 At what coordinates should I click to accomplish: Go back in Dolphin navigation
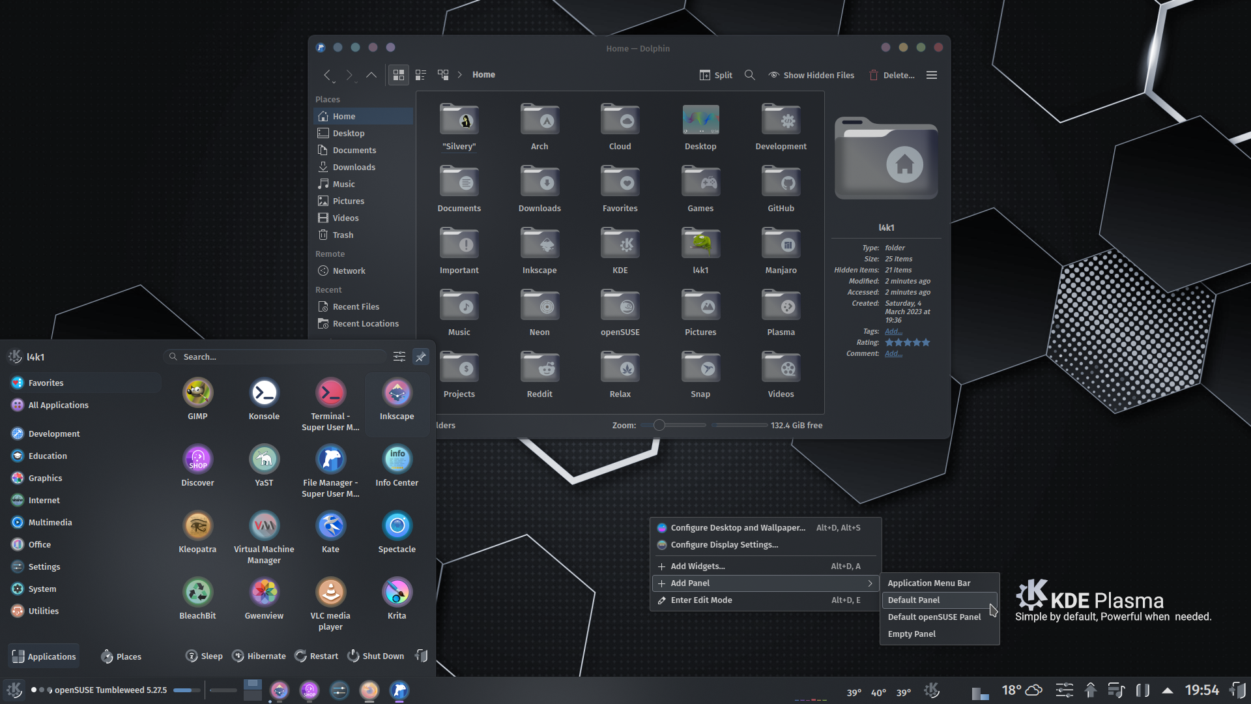(328, 75)
